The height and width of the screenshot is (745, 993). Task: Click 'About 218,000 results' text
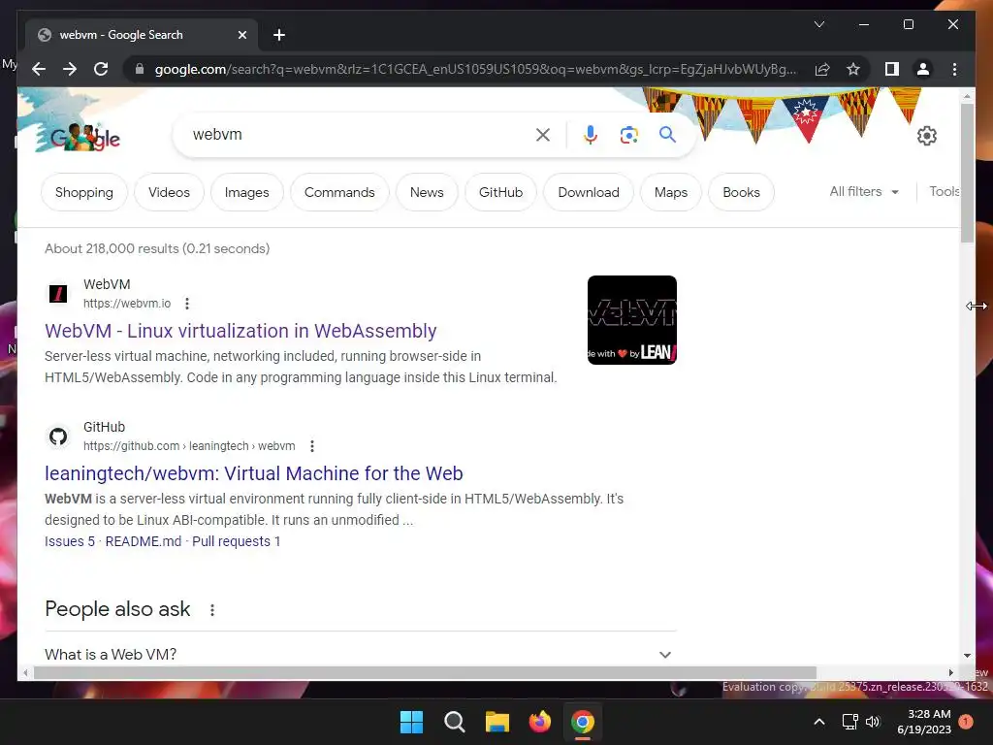[x=157, y=248]
